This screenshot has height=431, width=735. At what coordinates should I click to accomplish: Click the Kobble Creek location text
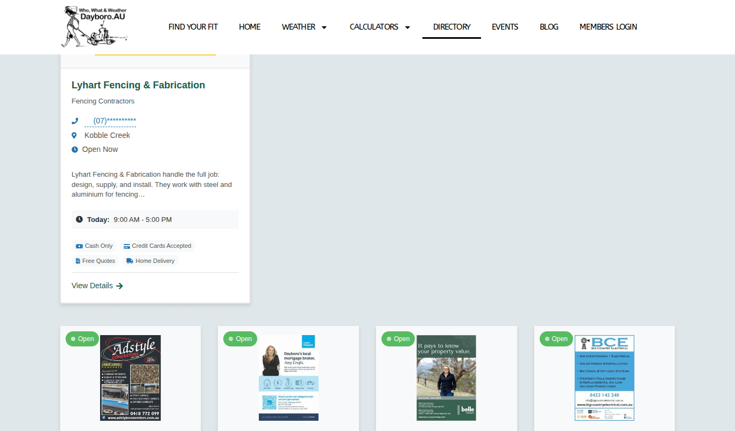pyautogui.click(x=107, y=135)
